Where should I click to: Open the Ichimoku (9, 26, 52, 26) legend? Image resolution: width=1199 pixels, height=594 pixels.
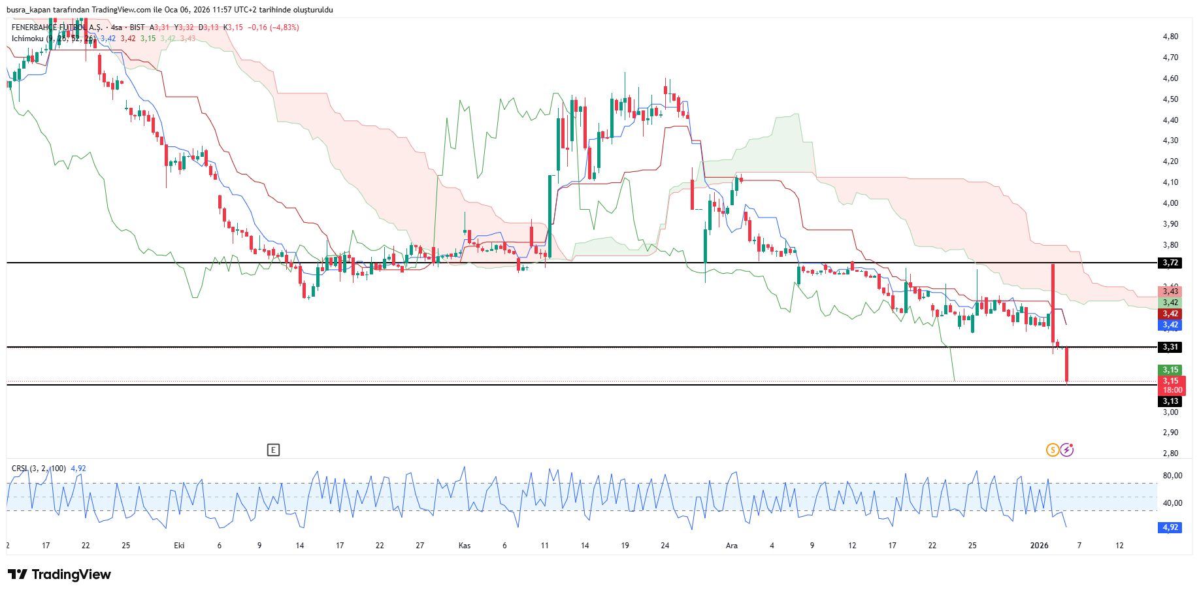pos(54,39)
